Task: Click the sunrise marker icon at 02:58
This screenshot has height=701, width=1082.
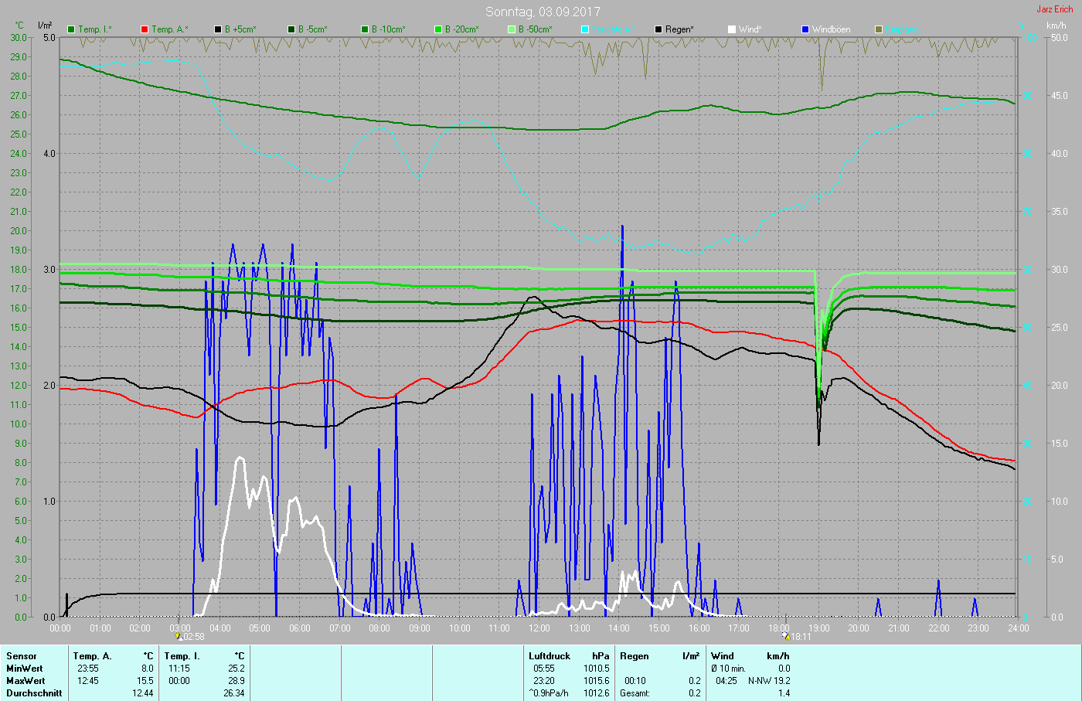Action: (x=179, y=636)
